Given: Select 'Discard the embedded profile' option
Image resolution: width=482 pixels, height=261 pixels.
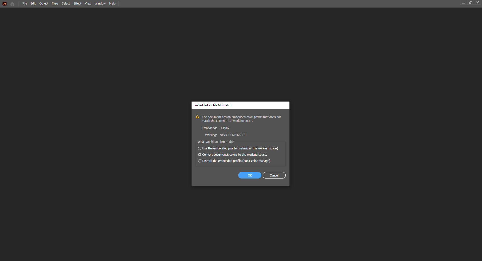Looking at the screenshot, I should click(x=200, y=161).
